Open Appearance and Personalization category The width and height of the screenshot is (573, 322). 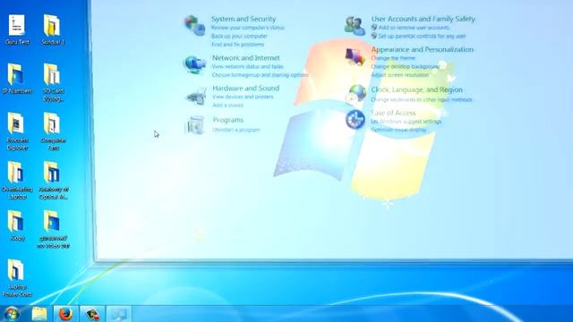(x=423, y=49)
